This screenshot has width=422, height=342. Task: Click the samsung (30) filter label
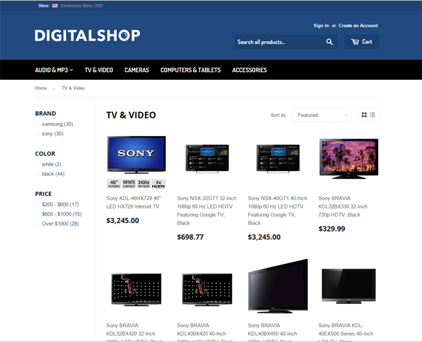point(58,124)
